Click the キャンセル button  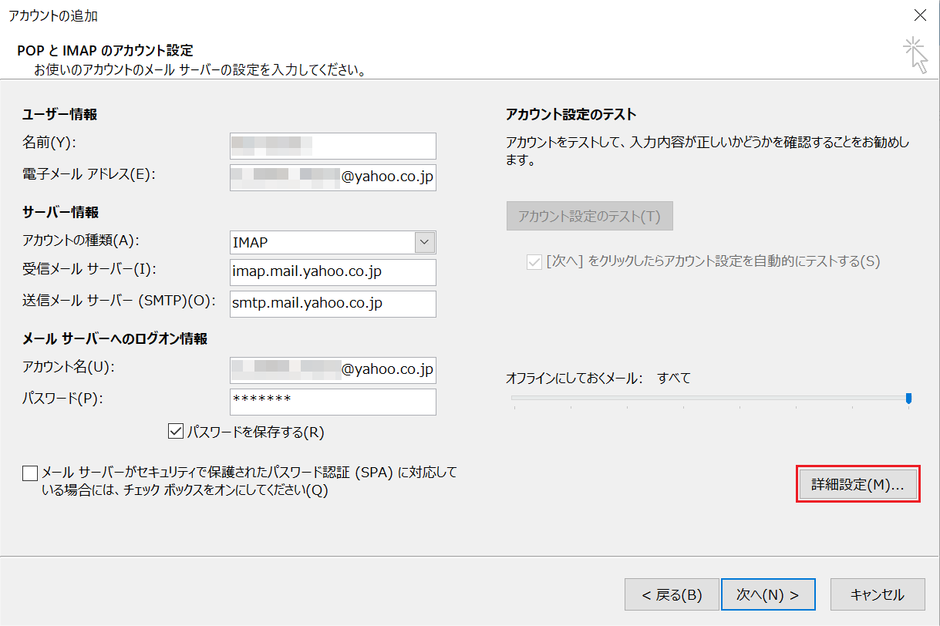pyautogui.click(x=878, y=594)
